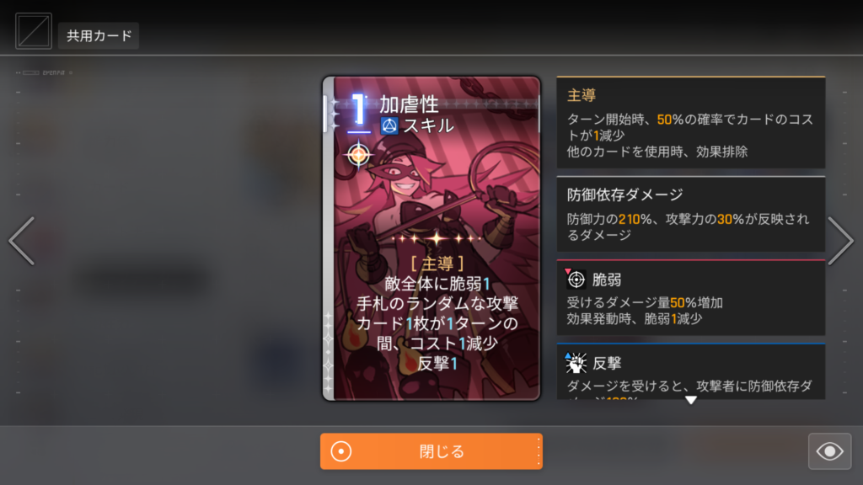The image size is (863, 485).
Task: Click the 加虐性 card title text
Action: click(x=409, y=104)
